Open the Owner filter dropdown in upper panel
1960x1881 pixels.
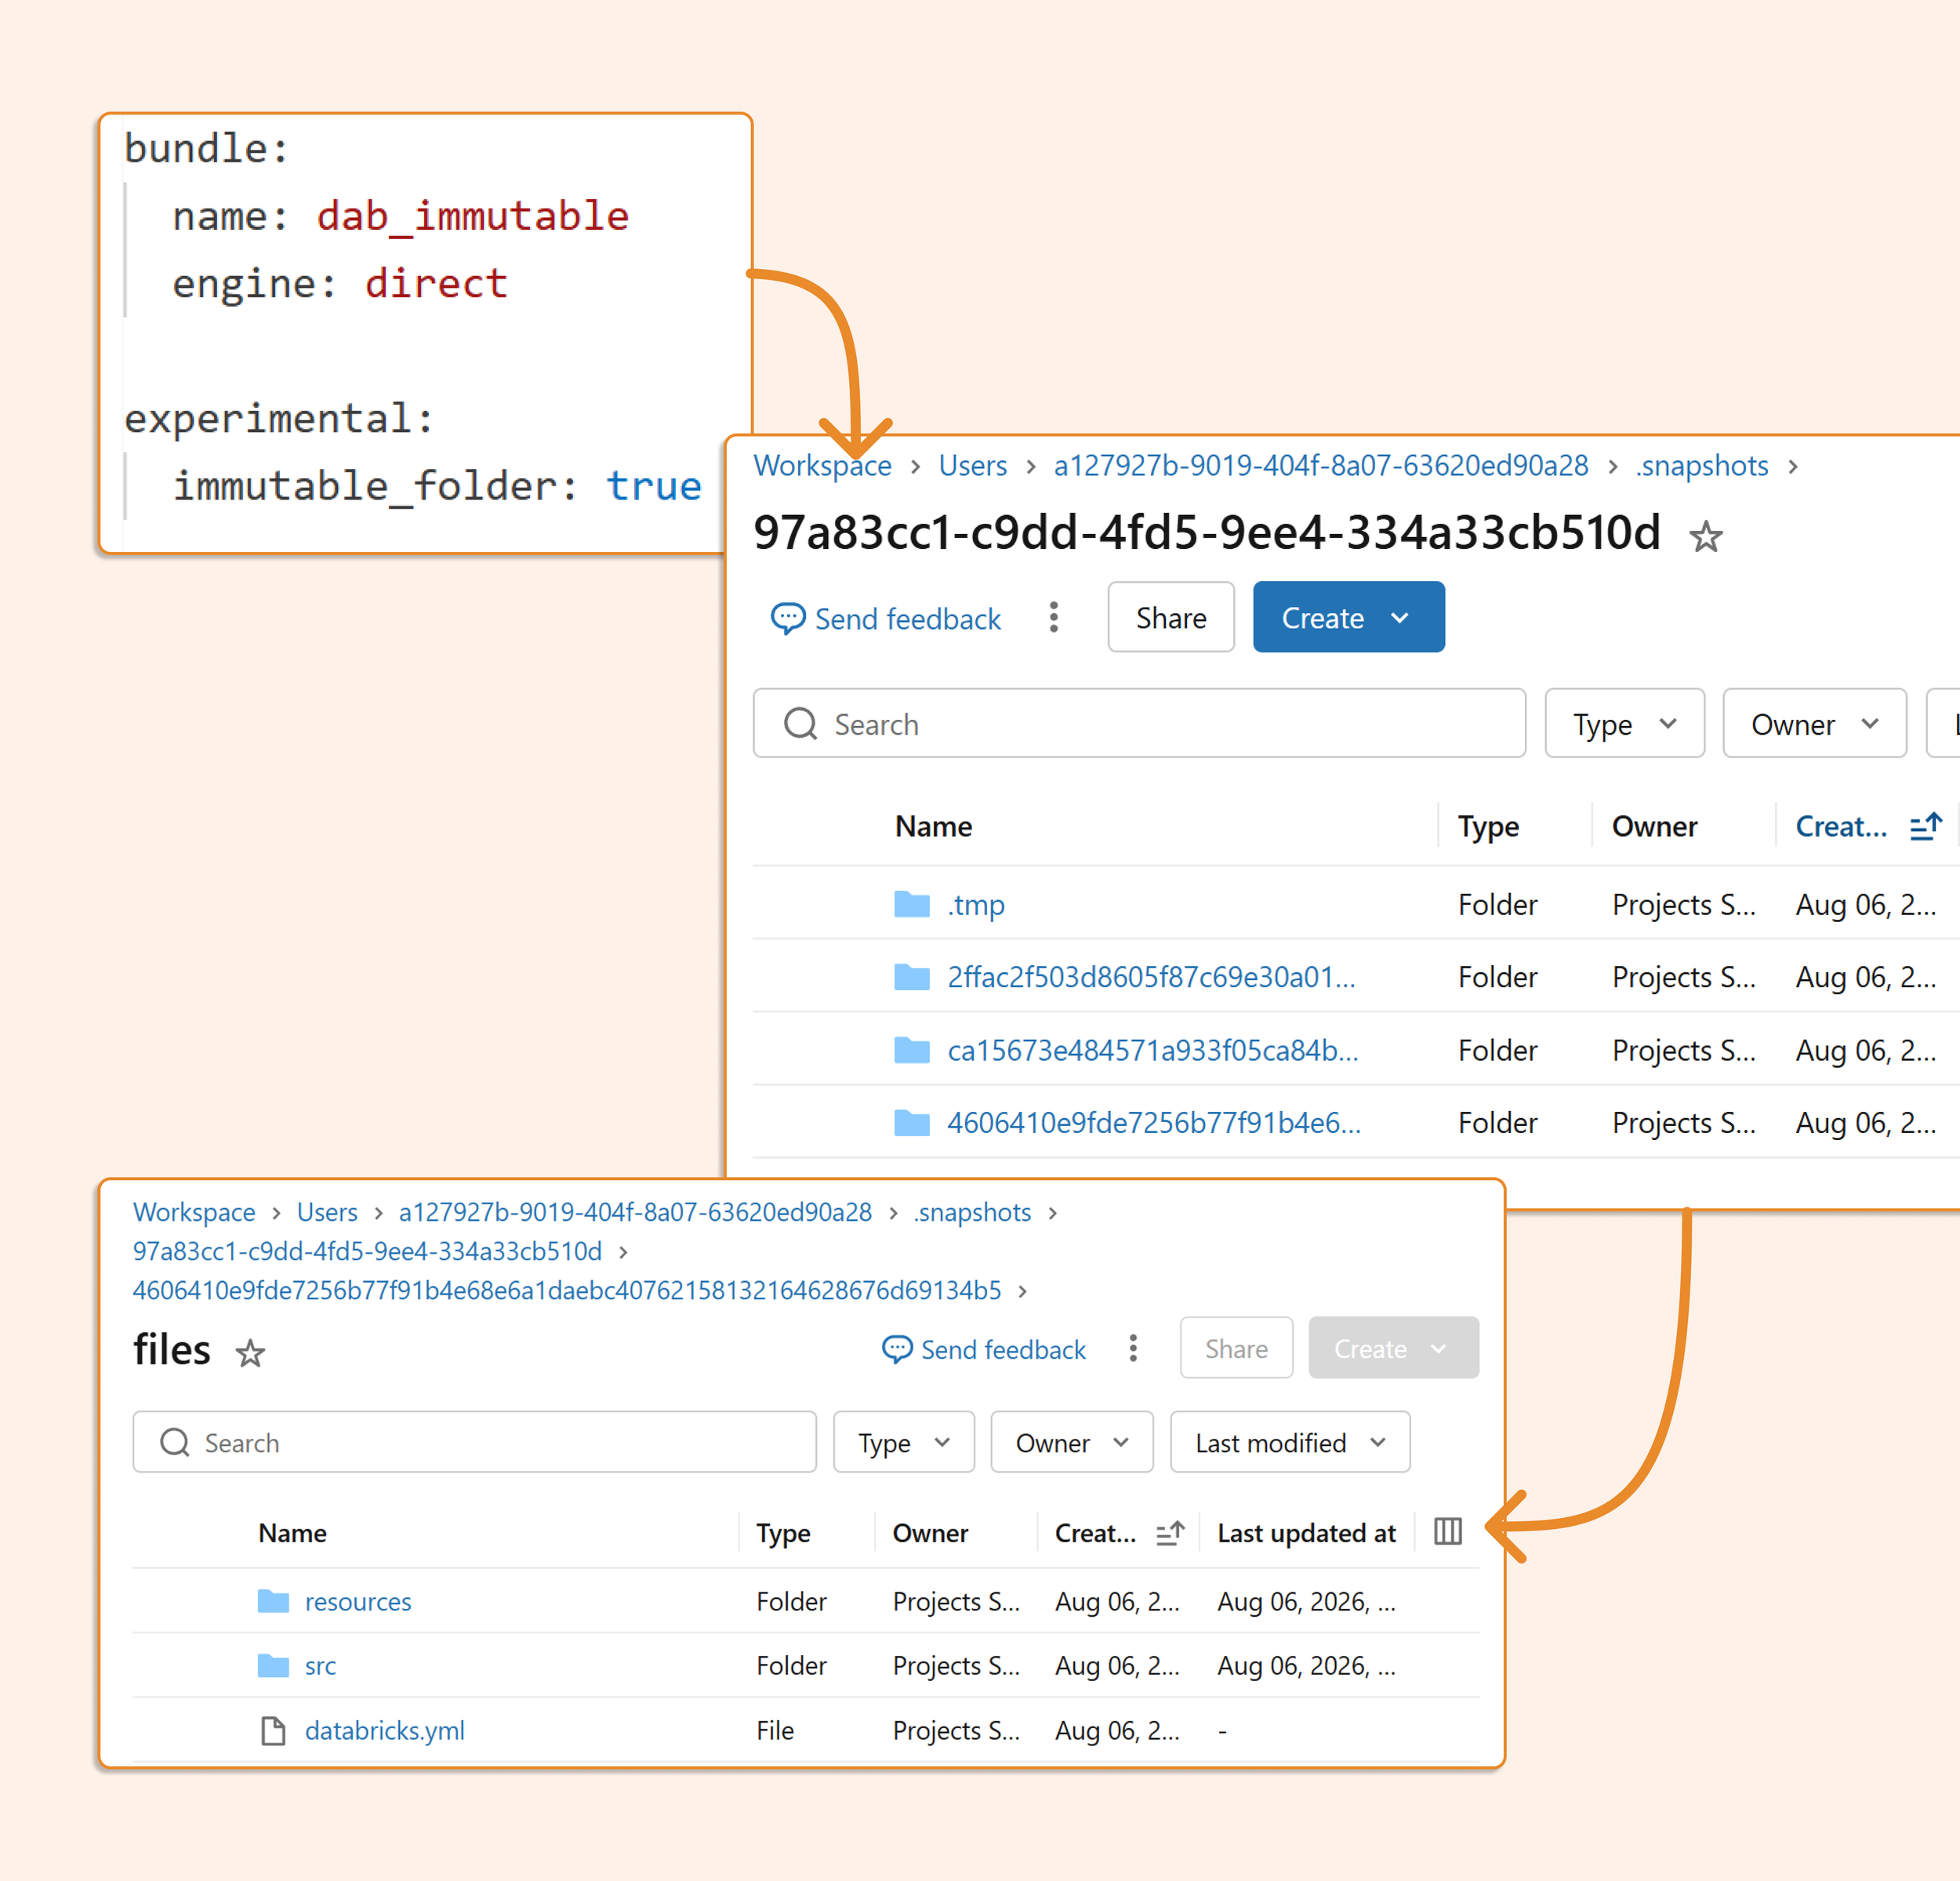1814,723
